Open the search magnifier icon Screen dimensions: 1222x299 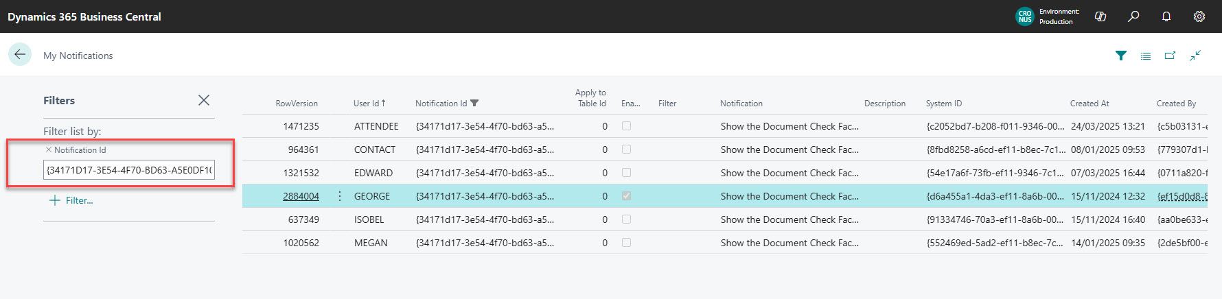coord(1133,16)
